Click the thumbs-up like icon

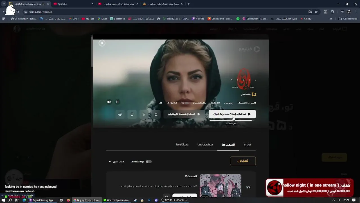click(156, 114)
